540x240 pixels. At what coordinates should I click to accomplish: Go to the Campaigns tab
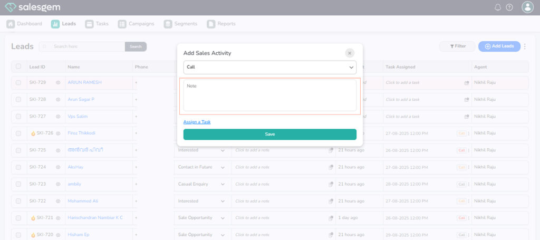[136, 24]
